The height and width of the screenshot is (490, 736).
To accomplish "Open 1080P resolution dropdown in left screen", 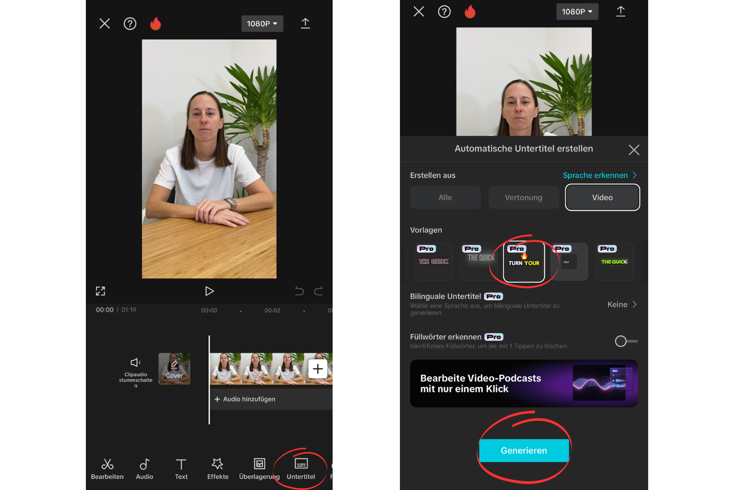I will (262, 24).
